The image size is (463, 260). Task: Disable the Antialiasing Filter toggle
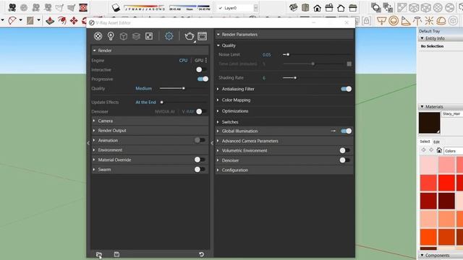tap(346, 89)
